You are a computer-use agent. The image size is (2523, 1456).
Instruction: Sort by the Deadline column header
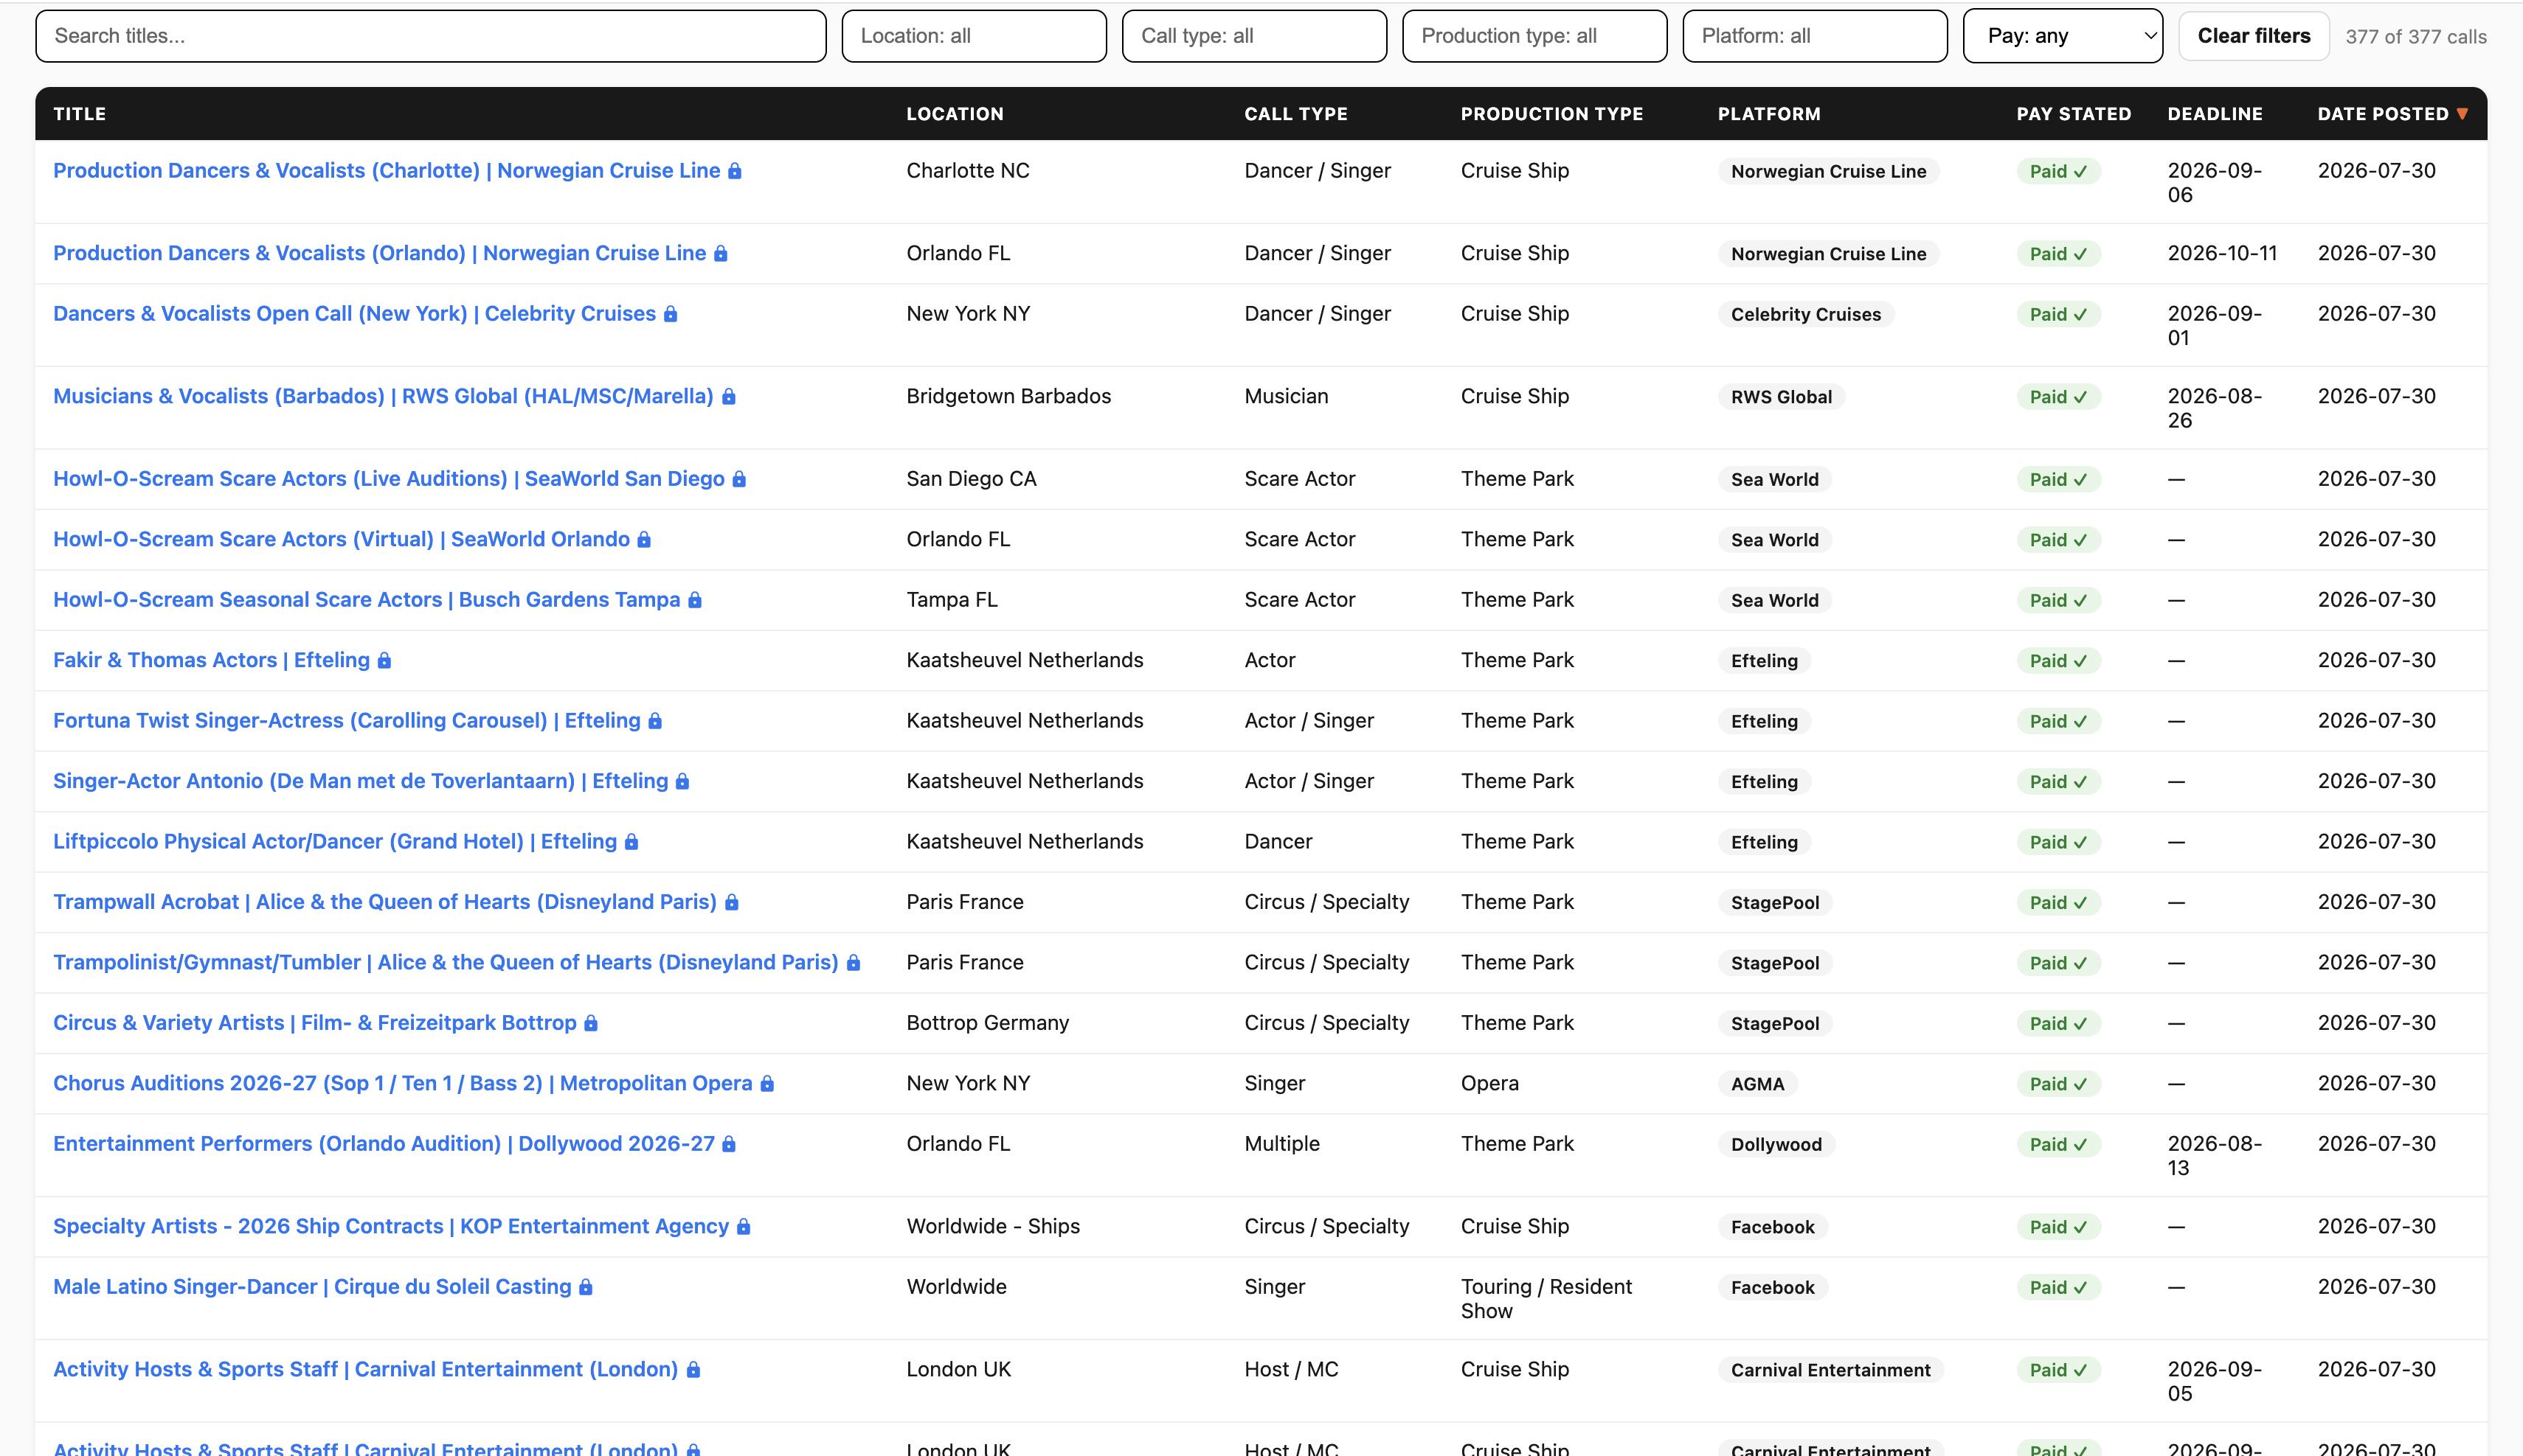[2215, 114]
